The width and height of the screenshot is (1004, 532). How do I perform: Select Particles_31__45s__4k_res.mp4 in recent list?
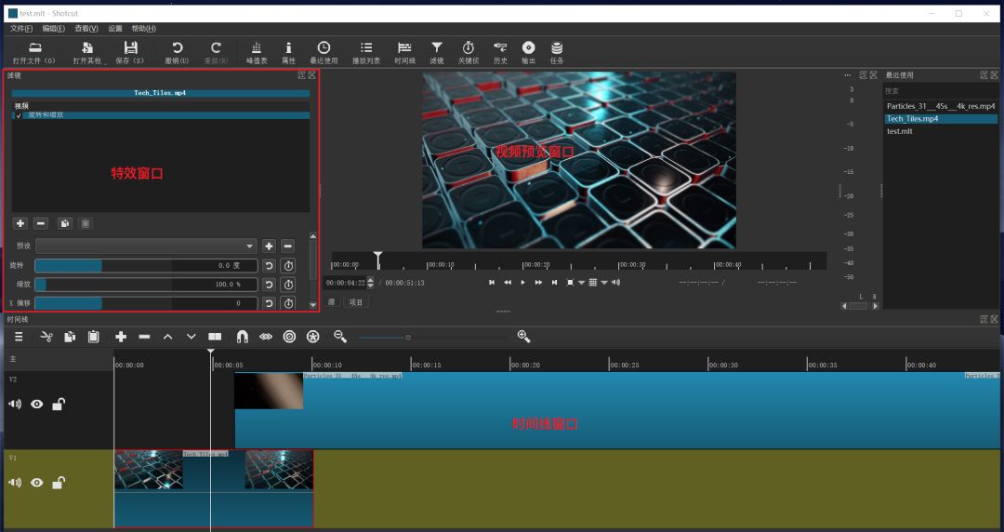coord(940,106)
